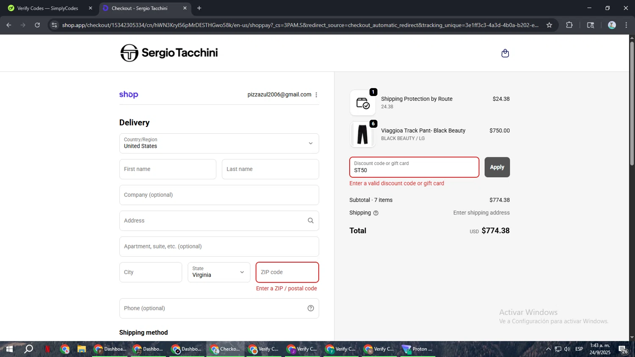Click the pizzazul2006@gmail.com email text
This screenshot has height=357, width=635.
tap(279, 95)
